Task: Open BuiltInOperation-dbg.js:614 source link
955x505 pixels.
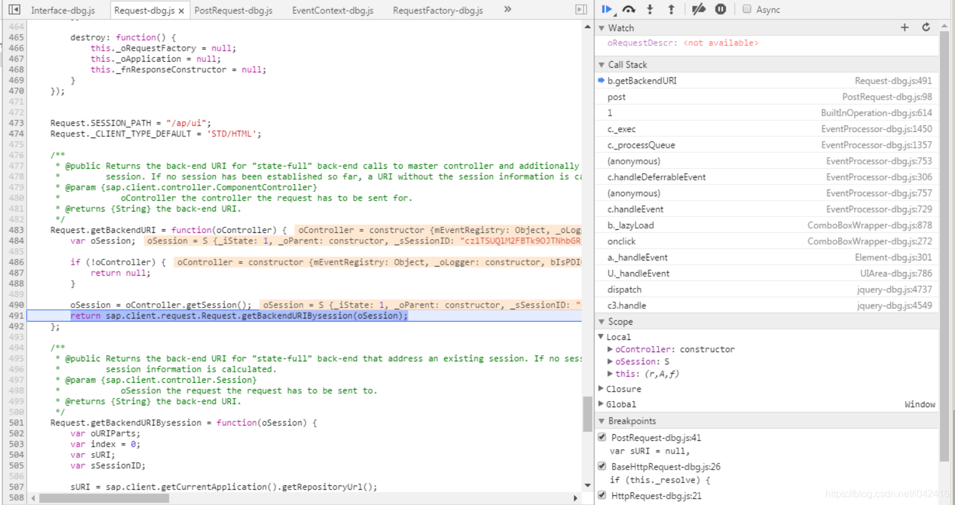Action: coord(876,113)
